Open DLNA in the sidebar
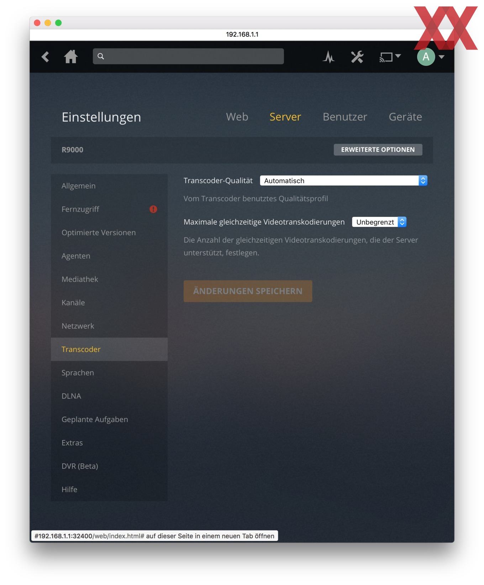Image resolution: width=484 pixels, height=585 pixels. (109, 396)
